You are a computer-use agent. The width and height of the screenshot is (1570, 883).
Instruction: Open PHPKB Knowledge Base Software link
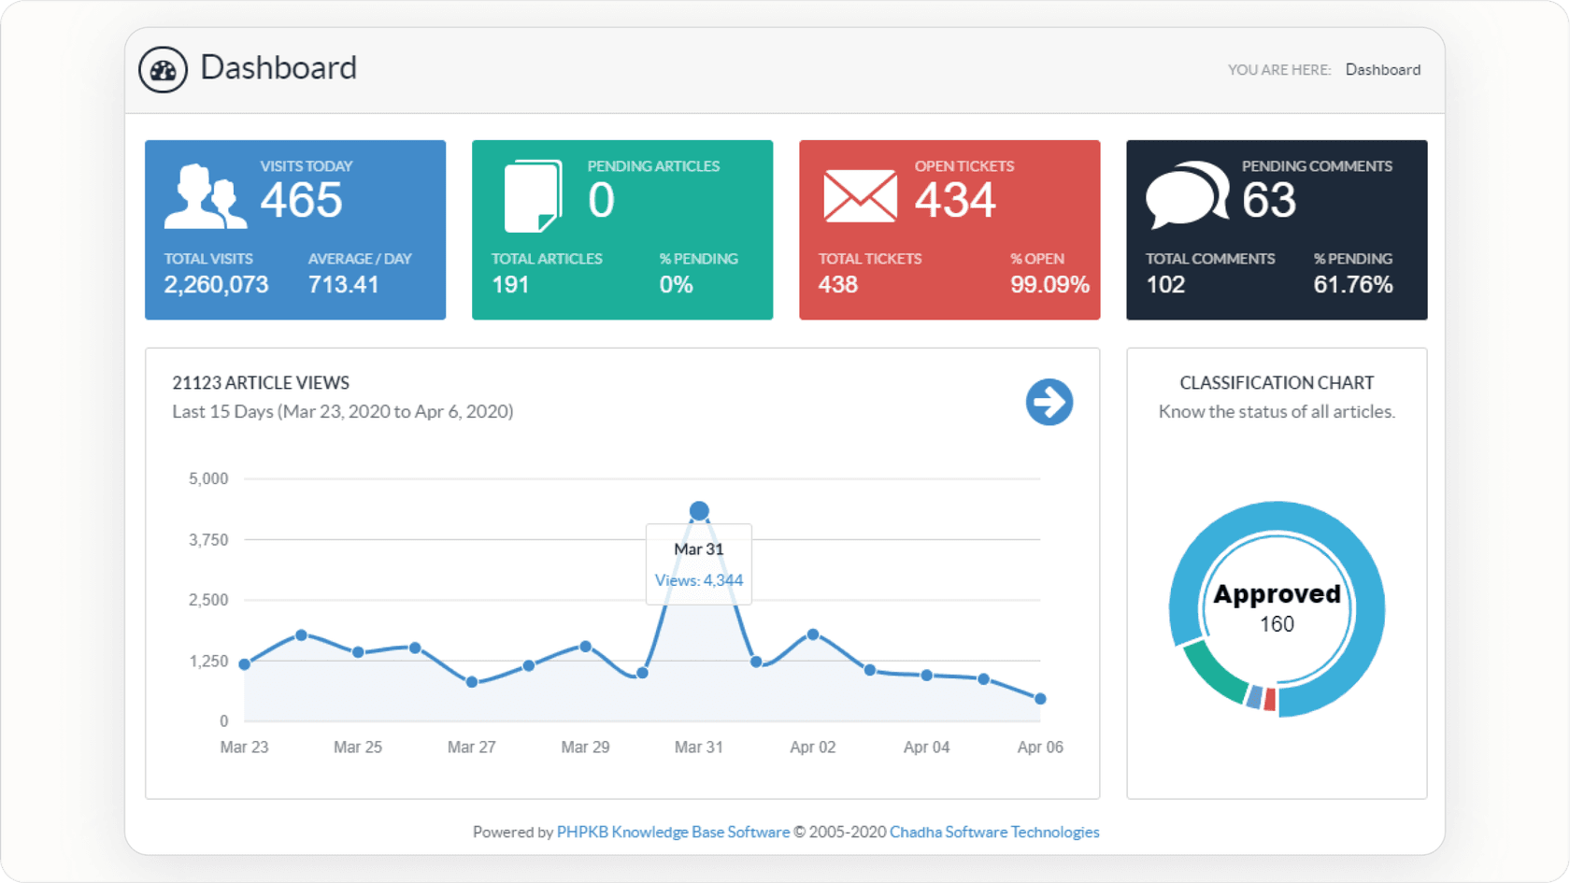point(673,832)
